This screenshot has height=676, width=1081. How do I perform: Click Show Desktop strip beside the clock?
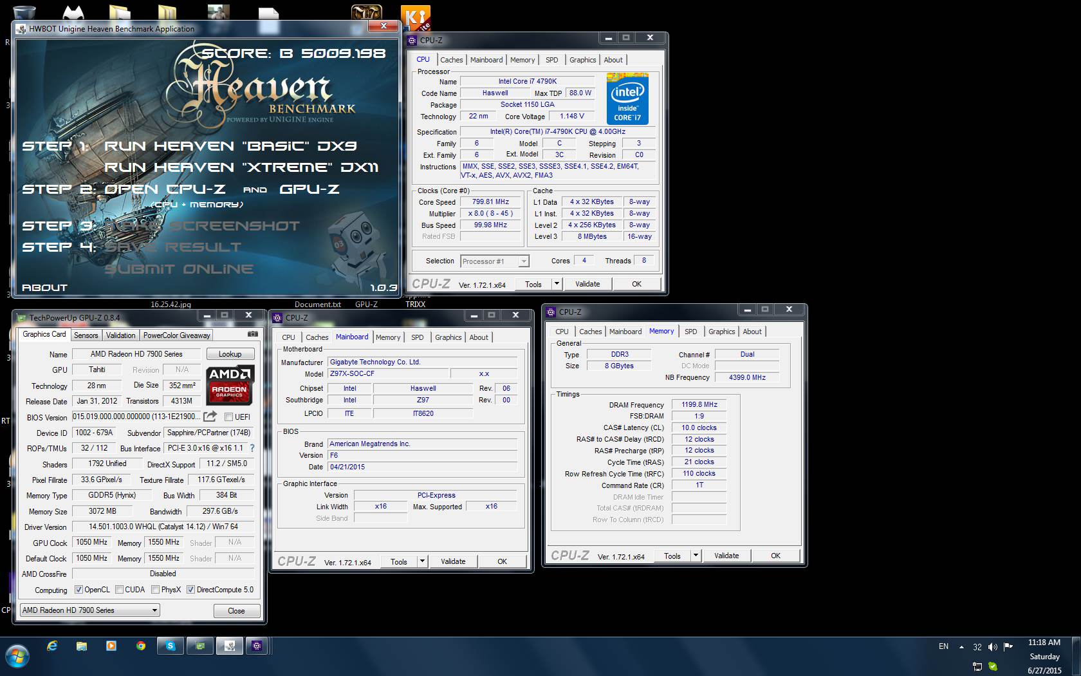(x=1076, y=656)
